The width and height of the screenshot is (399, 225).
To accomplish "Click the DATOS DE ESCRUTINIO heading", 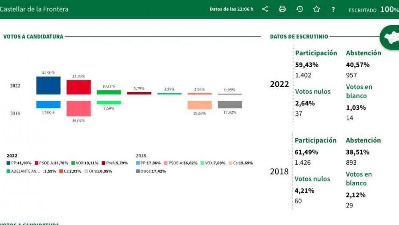I will point(299,36).
